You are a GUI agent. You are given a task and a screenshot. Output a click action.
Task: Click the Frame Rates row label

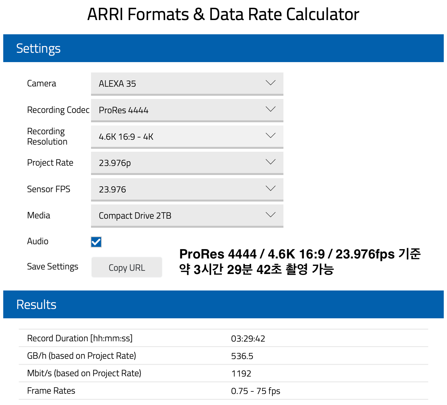click(x=51, y=391)
